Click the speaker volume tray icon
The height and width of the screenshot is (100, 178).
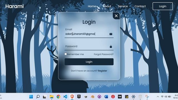click(166, 97)
